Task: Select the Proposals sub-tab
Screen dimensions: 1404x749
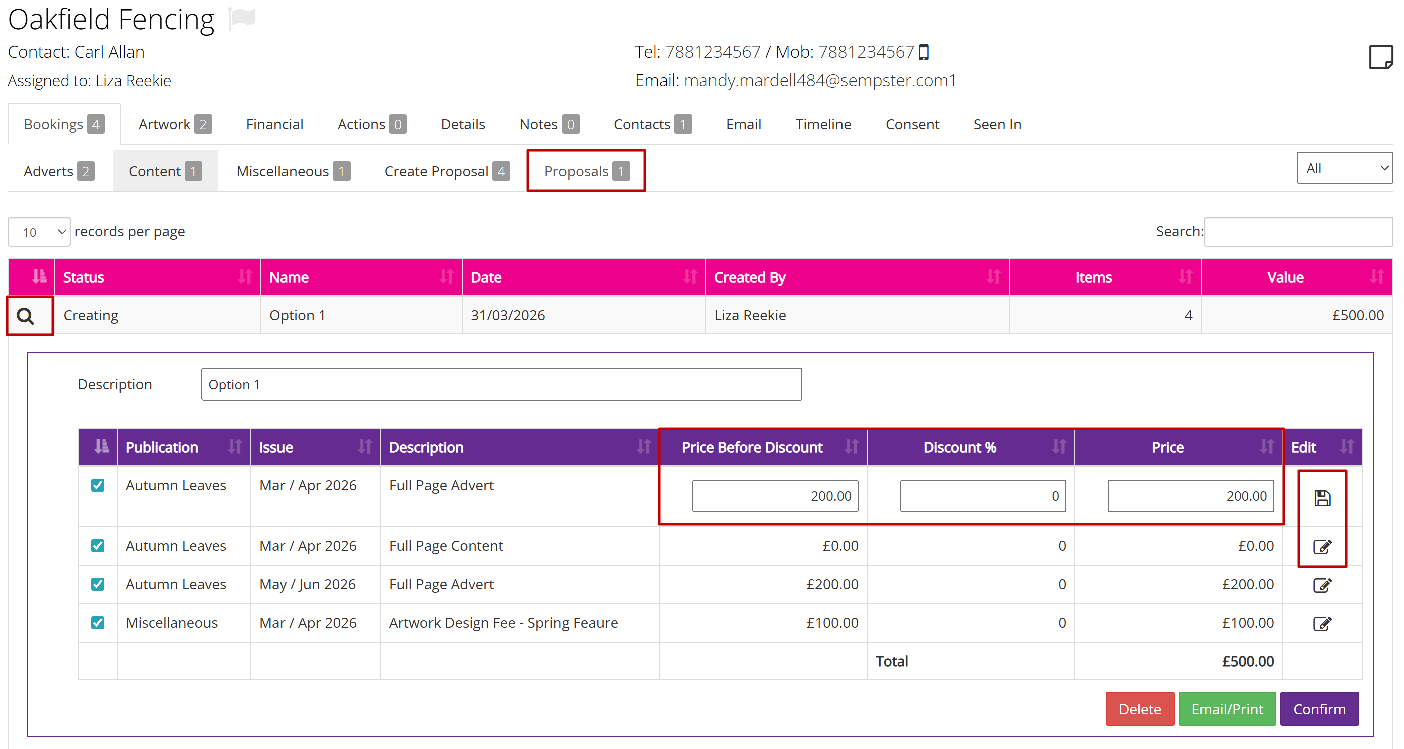Action: click(x=587, y=171)
